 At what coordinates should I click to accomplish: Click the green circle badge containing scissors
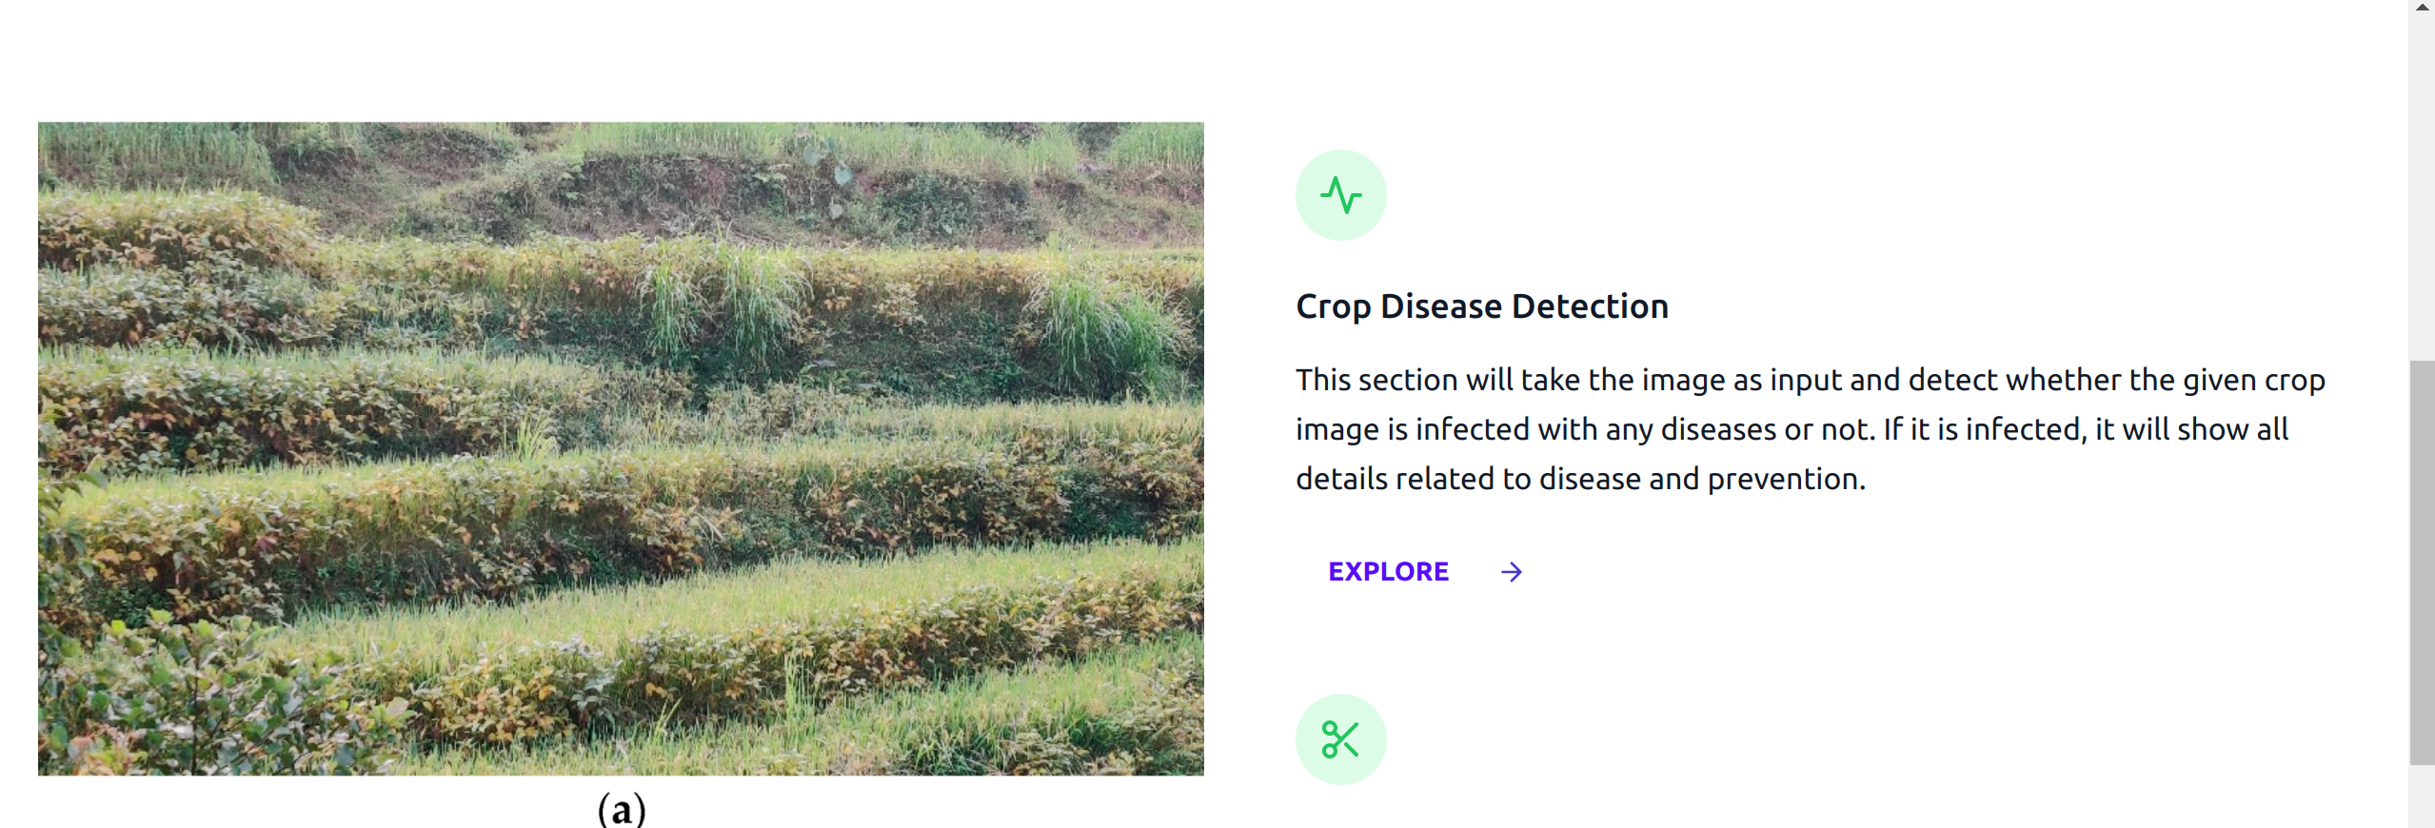click(1340, 739)
